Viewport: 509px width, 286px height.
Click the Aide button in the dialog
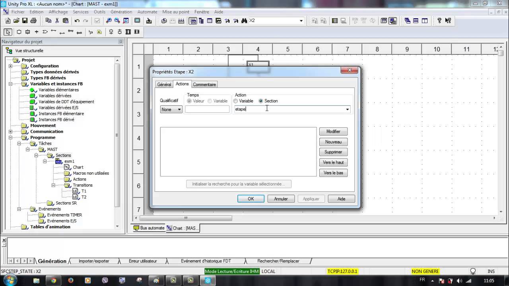(341, 199)
